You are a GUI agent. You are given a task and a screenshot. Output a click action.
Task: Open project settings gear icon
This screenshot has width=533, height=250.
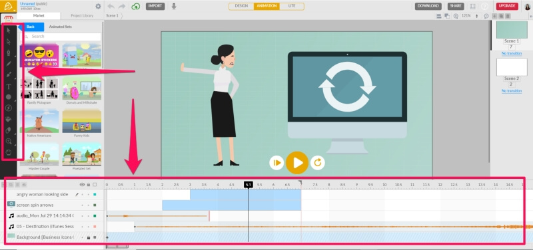point(98,6)
